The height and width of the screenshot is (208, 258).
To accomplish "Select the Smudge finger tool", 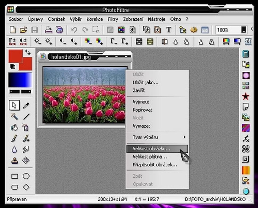I will (x=26, y=149).
